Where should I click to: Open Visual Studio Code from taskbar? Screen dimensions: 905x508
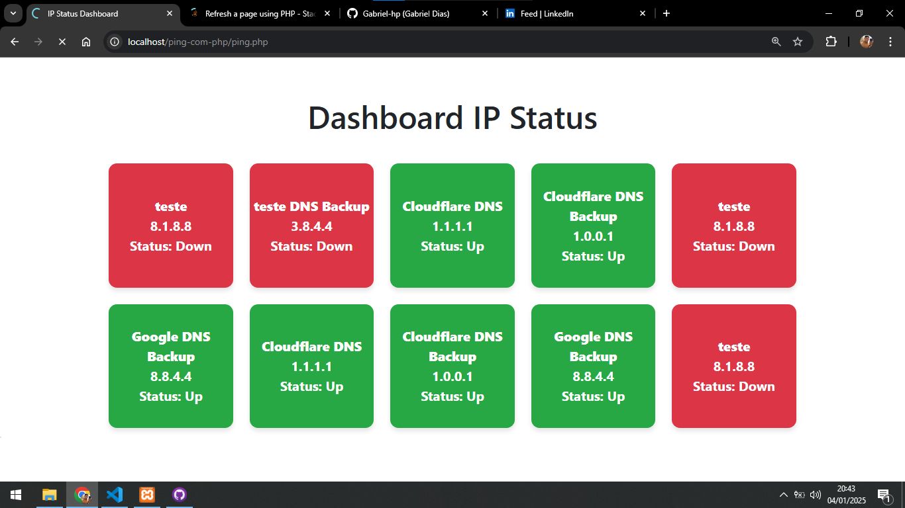pyautogui.click(x=115, y=495)
